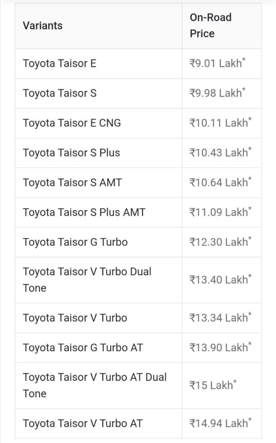
Task: Select Toyota Taisor V Turbo AT Dual Tone
Action: click(95, 385)
